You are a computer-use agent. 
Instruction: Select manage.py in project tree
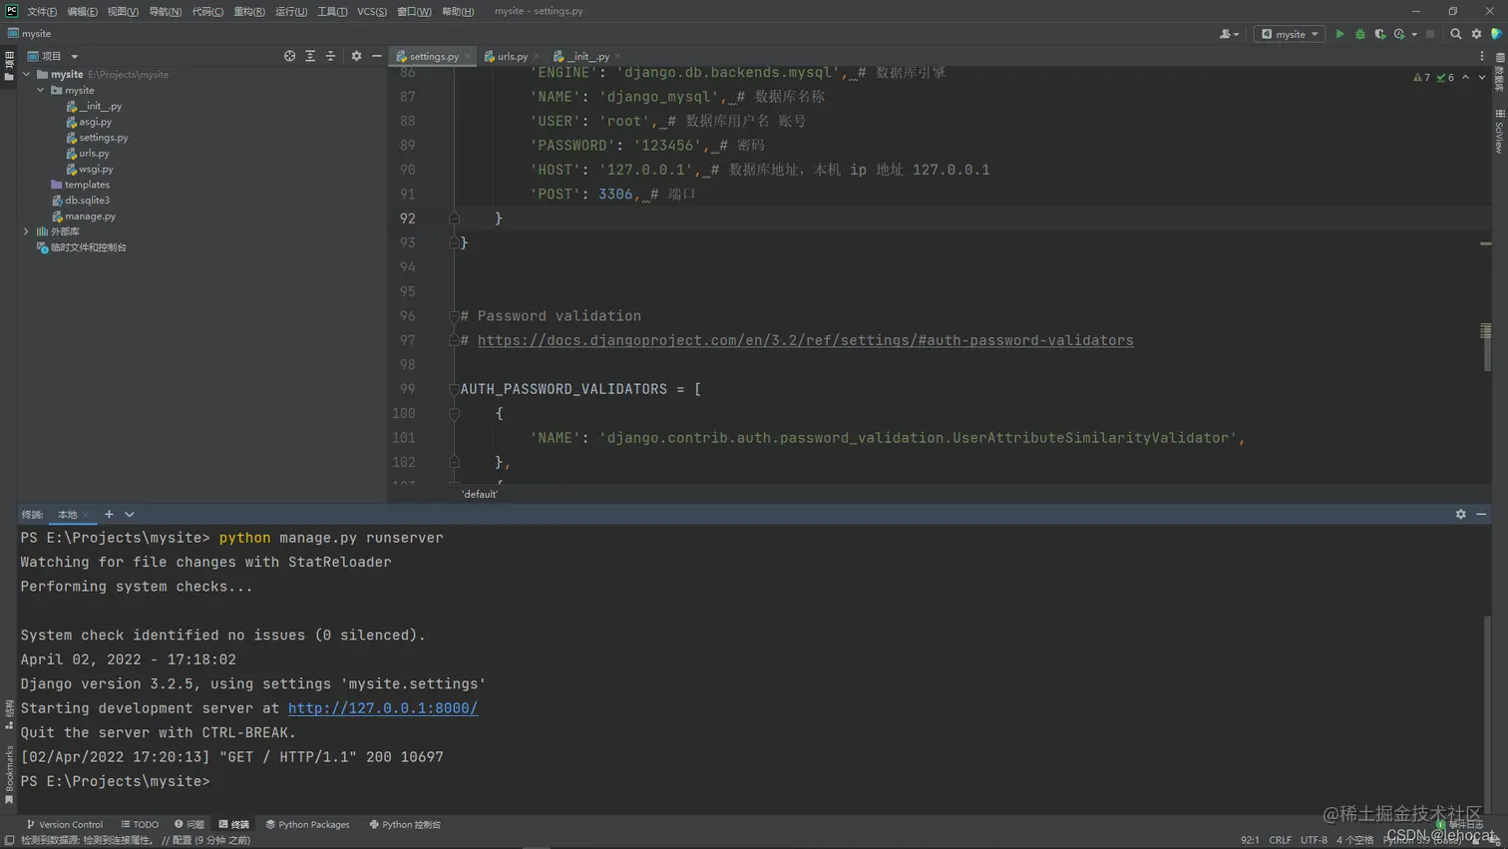(90, 215)
